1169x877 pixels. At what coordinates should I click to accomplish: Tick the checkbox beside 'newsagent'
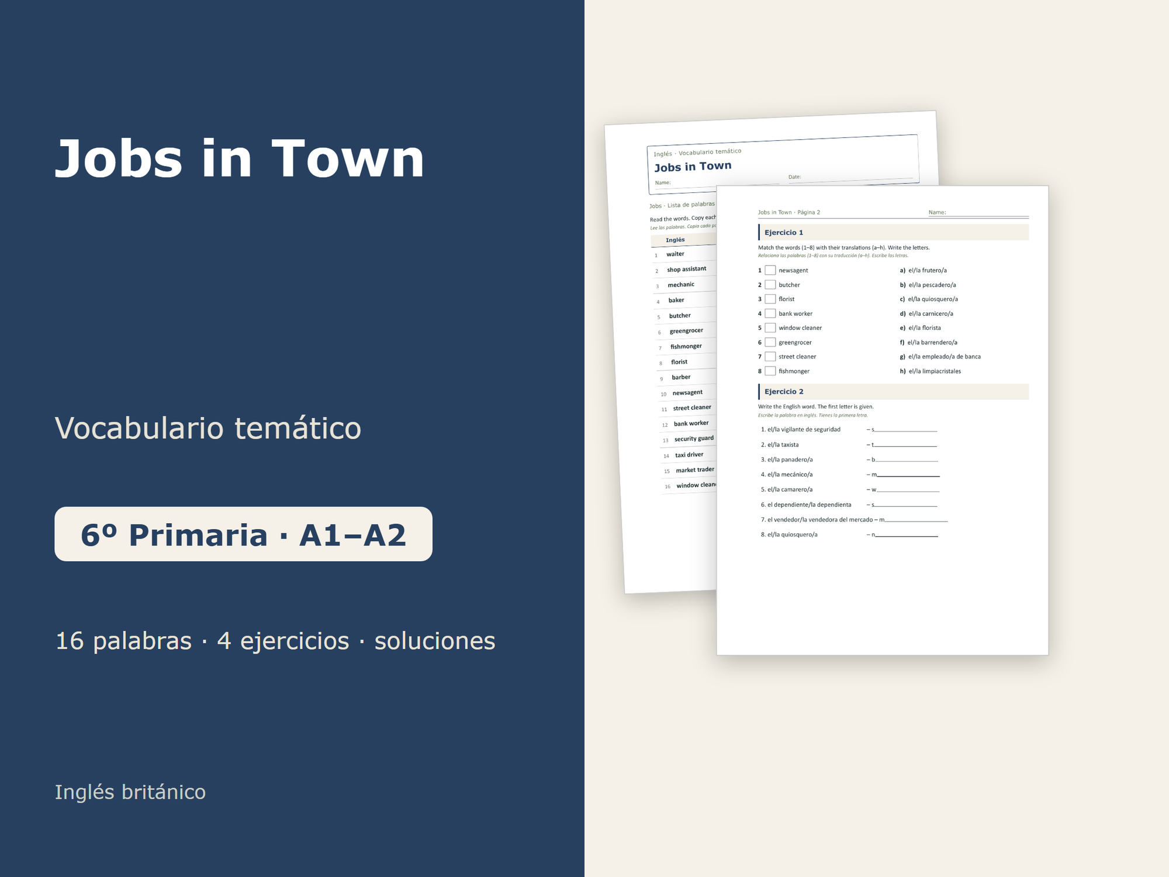pos(770,270)
